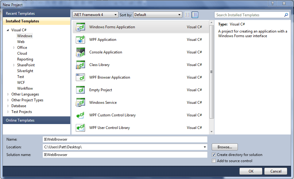Select the "Class Library" template name
Viewport: 294px width, 179px height.
tap(99, 65)
